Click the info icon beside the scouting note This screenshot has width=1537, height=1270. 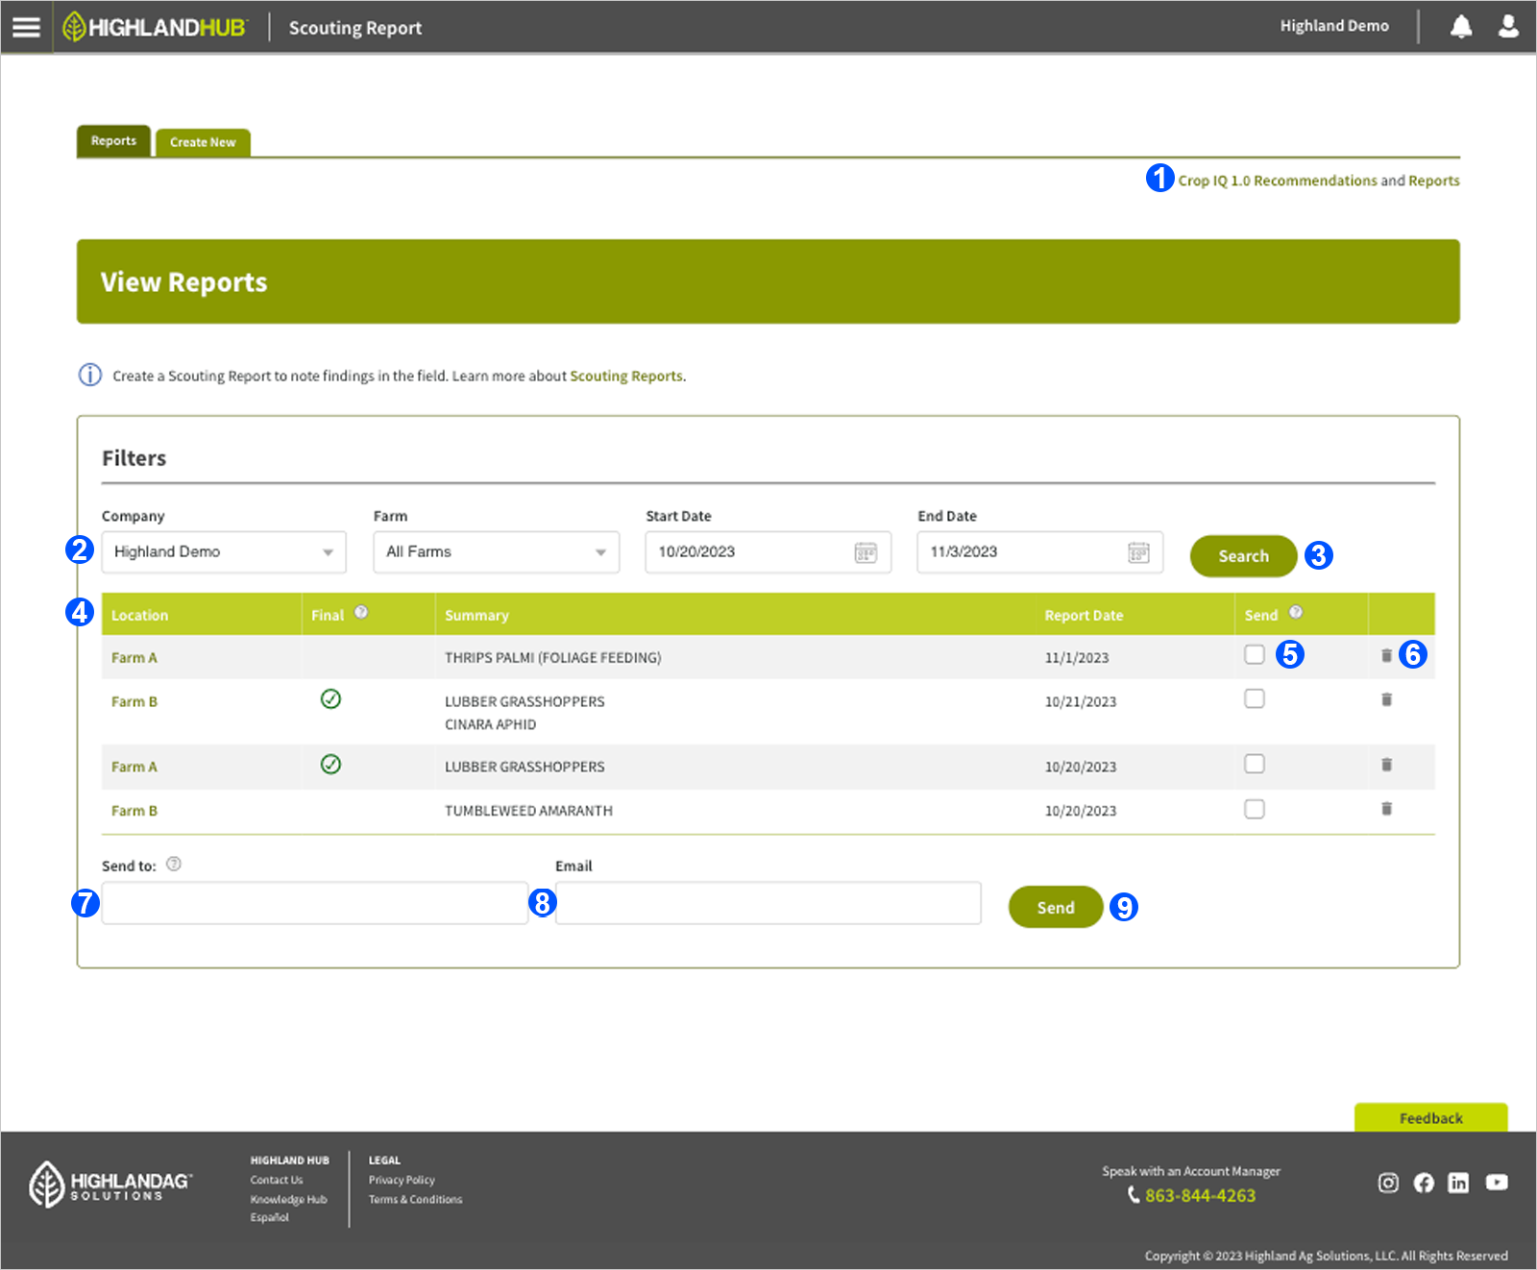click(x=88, y=375)
